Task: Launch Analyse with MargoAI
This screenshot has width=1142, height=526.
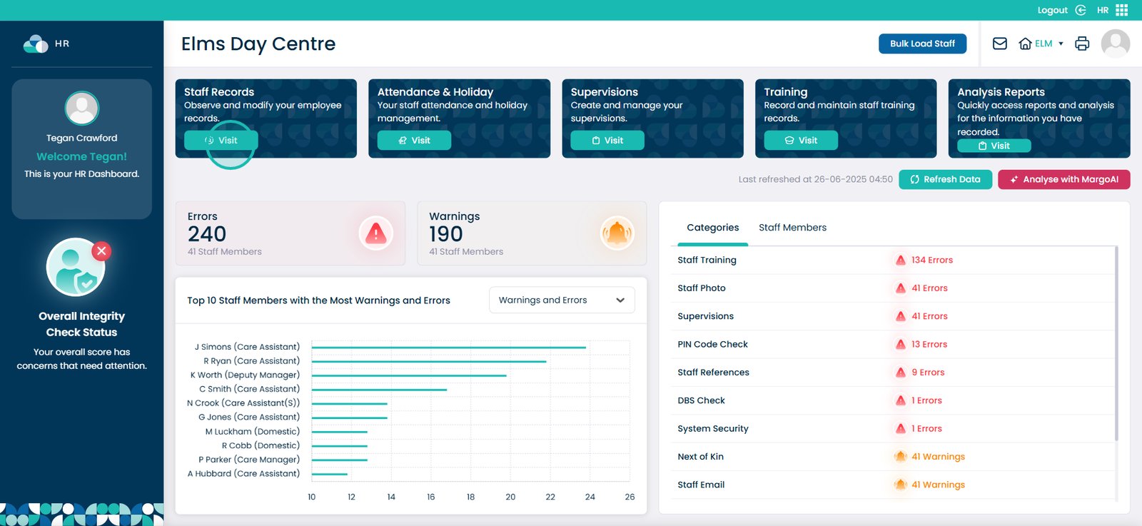Action: click(1063, 180)
